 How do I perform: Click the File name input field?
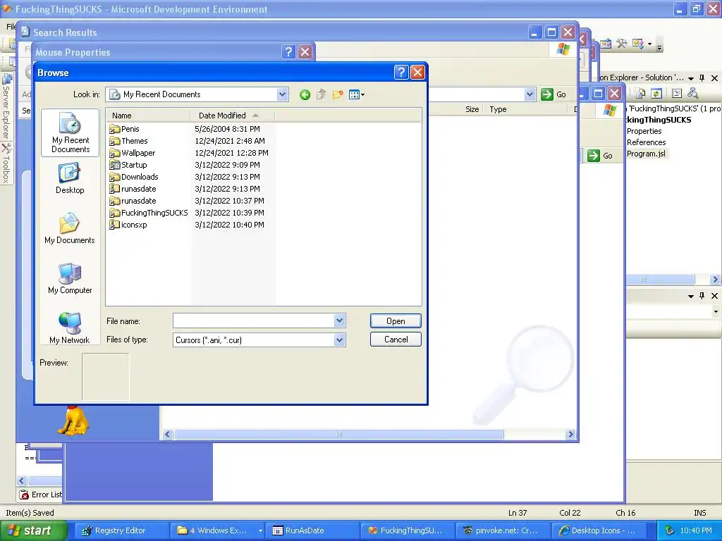(254, 321)
